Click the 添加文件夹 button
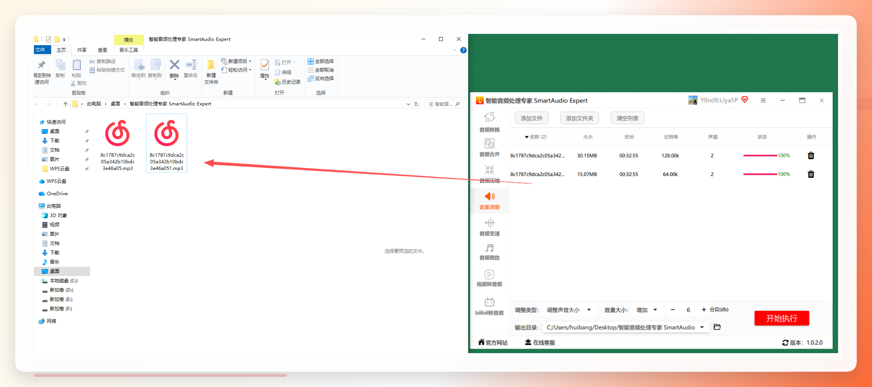 [579, 118]
